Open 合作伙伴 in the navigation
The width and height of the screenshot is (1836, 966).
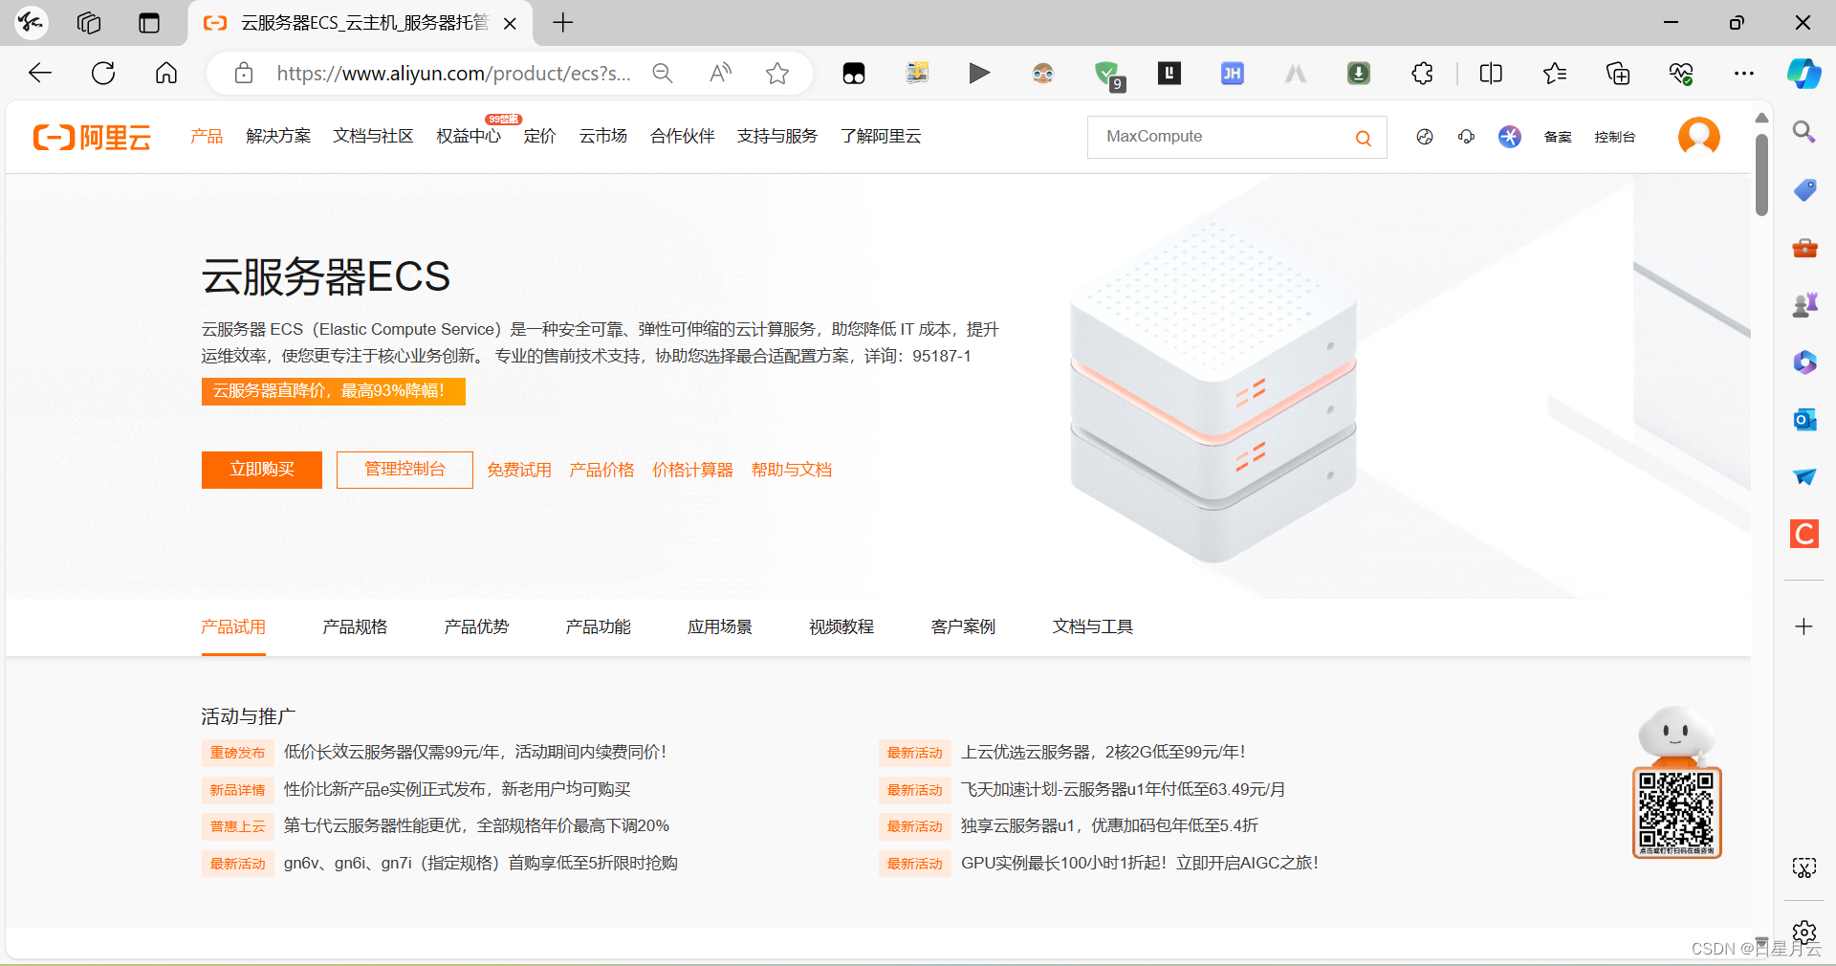pos(682,137)
